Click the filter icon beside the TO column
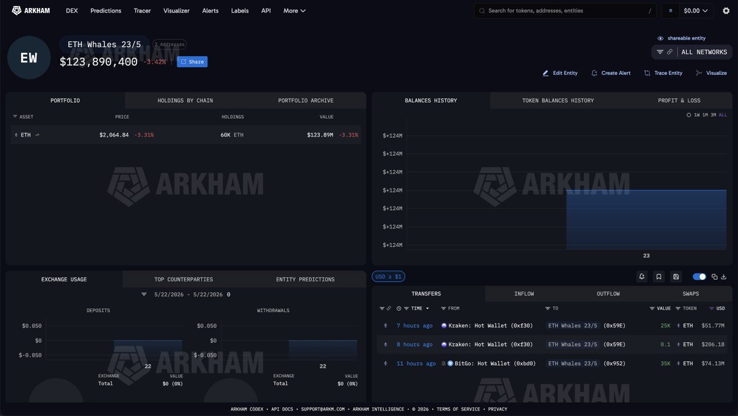 547,308
